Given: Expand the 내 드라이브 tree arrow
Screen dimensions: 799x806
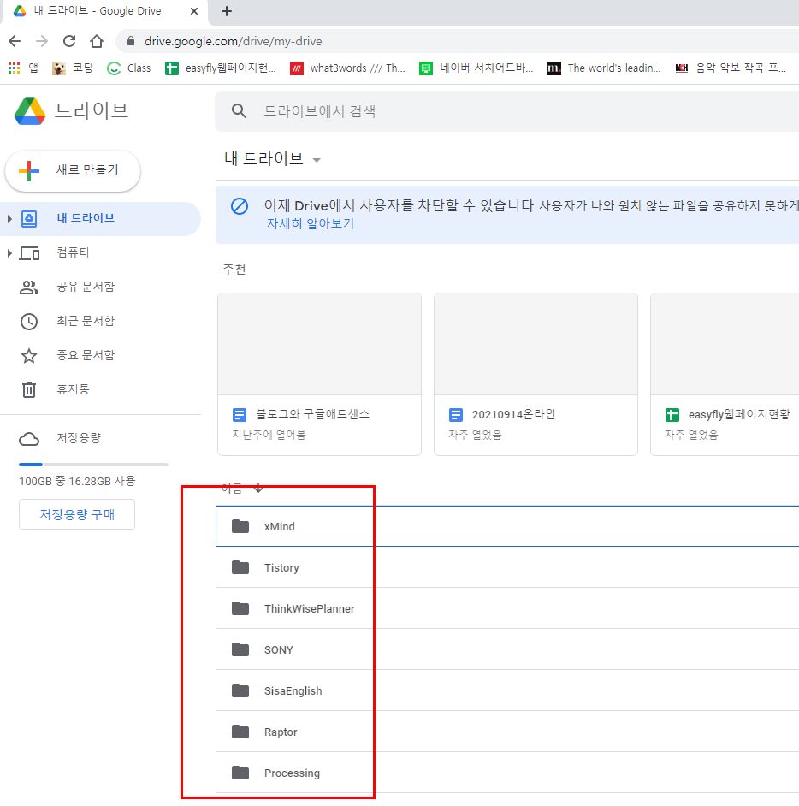Looking at the screenshot, I should pyautogui.click(x=9, y=218).
